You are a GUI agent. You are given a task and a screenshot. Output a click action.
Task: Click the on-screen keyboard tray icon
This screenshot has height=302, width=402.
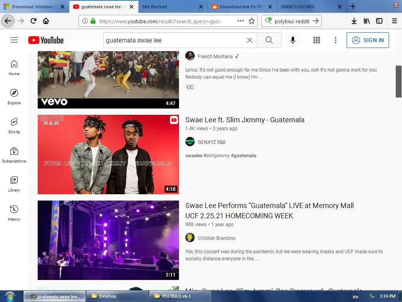356,296
